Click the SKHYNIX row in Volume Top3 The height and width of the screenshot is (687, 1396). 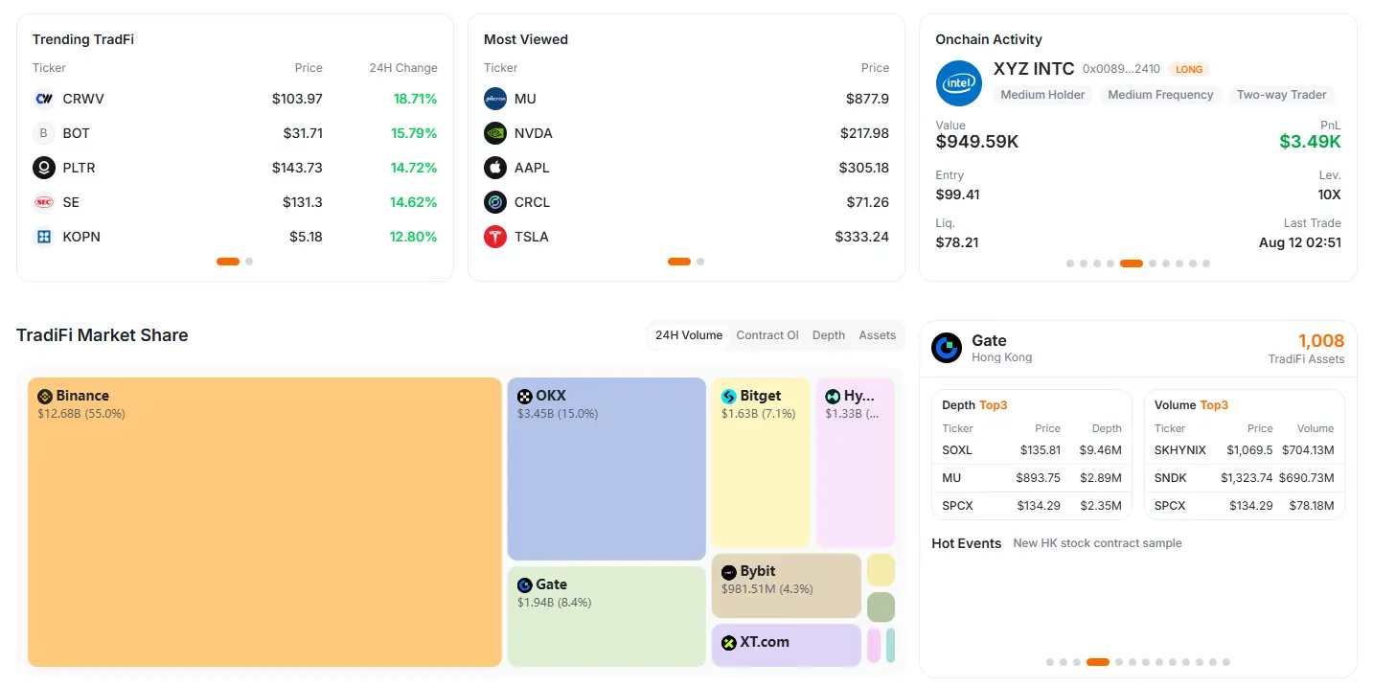1245,450
